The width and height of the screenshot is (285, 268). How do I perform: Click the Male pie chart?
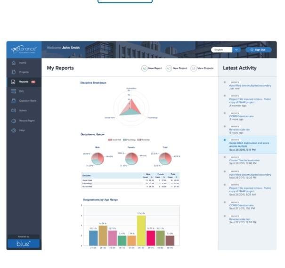(x=98, y=159)
